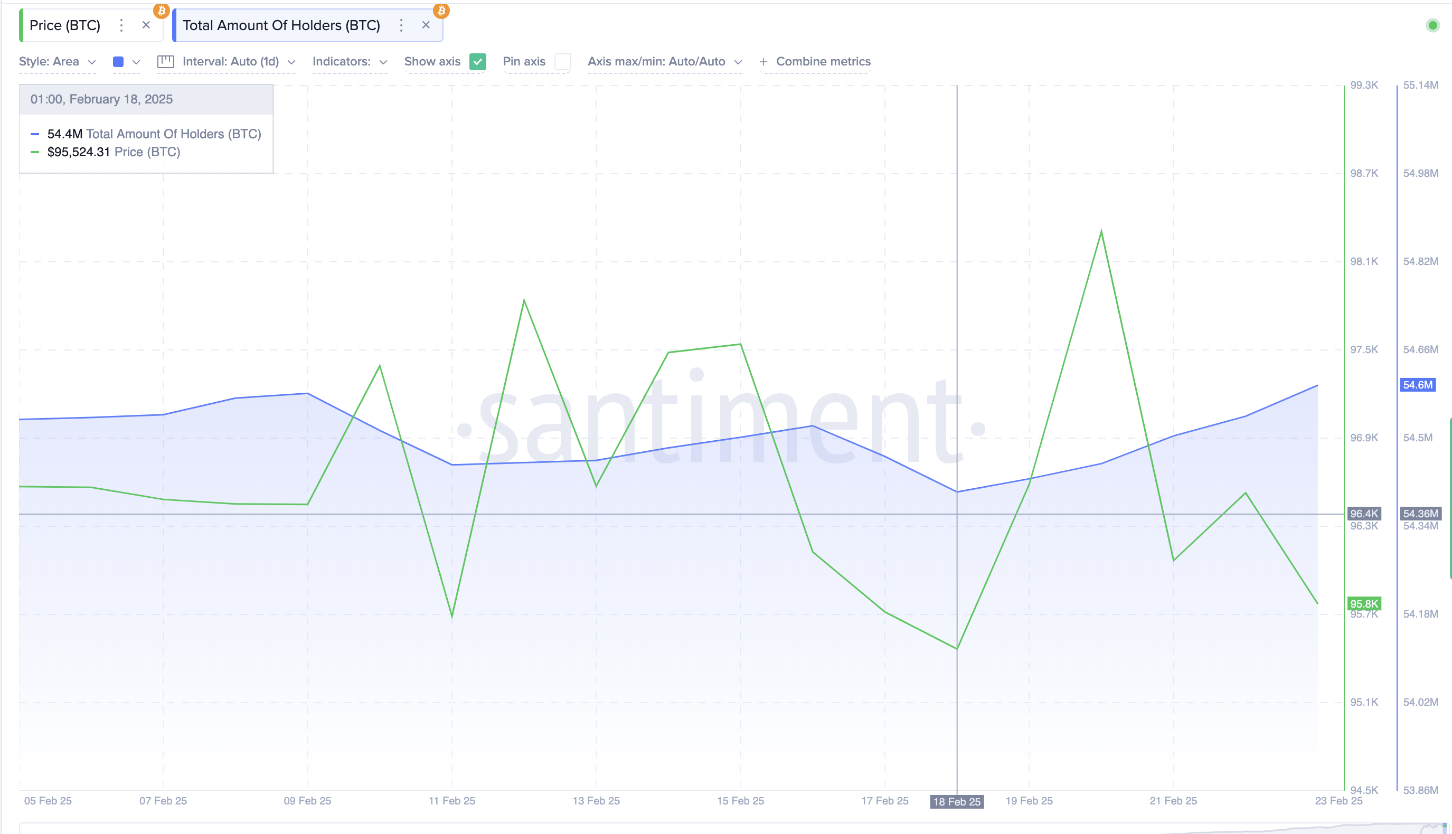Remove the Price (BTC) metric
The width and height of the screenshot is (1452, 834).
click(146, 25)
